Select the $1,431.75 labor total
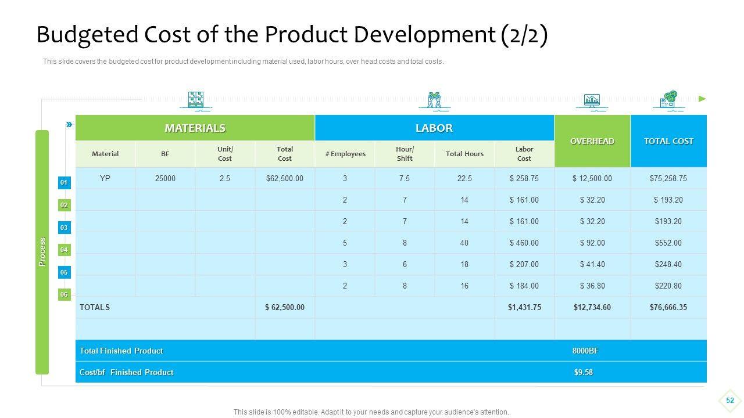The width and height of the screenshot is (744, 418). pyautogui.click(x=524, y=307)
